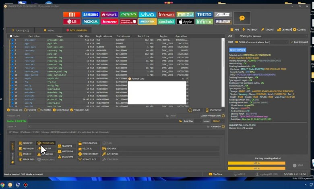Open the YouTube link in status bar
314x189 pixels.
pyautogui.click(x=215, y=174)
